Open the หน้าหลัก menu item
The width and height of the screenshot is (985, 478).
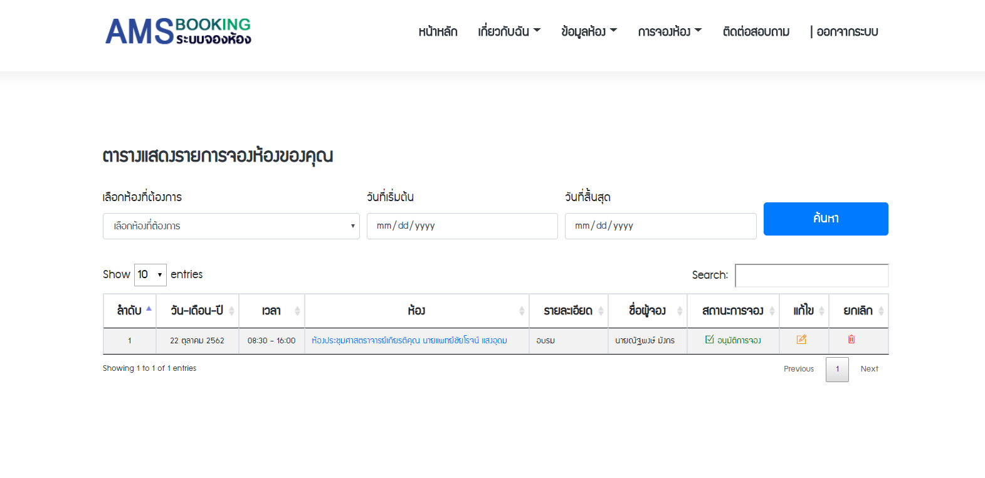coord(438,31)
